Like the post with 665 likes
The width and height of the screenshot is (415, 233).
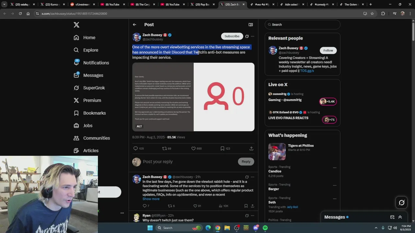click(196, 149)
